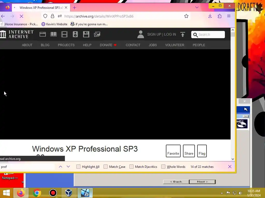Close the find bar

pos(230,167)
